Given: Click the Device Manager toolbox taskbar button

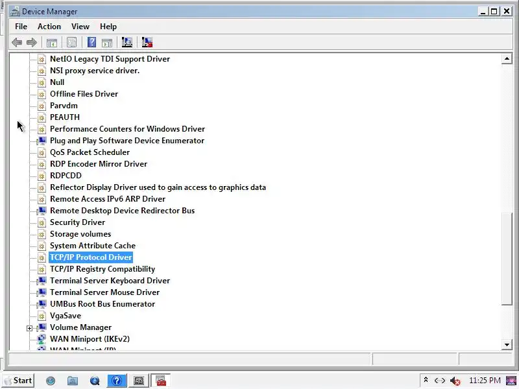Looking at the screenshot, I should click(161, 381).
